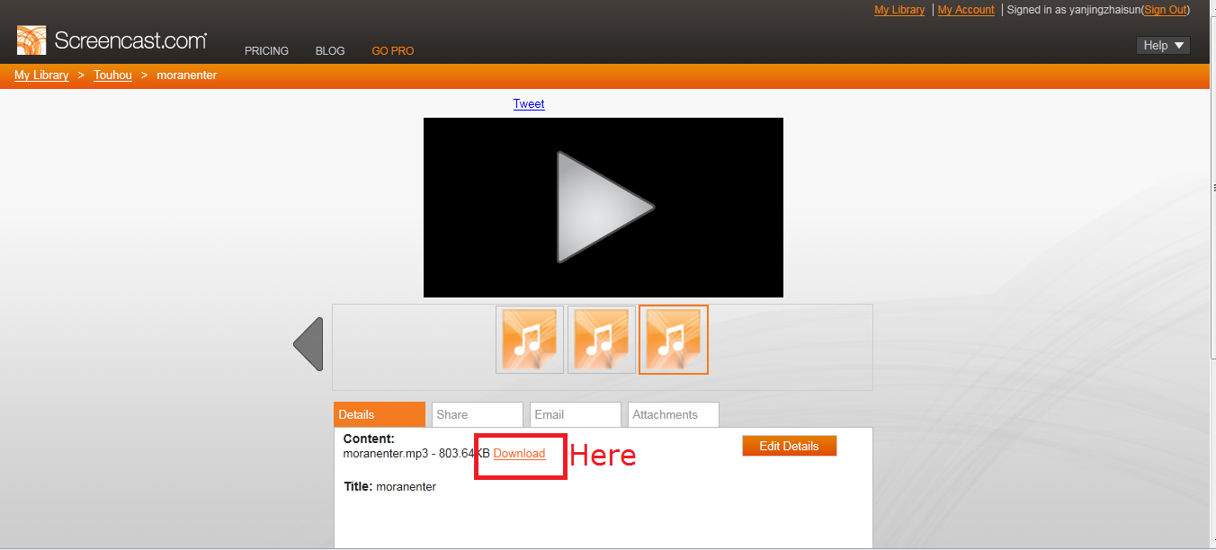This screenshot has height=550, width=1216.
Task: Click the Tweet link
Action: tap(529, 103)
